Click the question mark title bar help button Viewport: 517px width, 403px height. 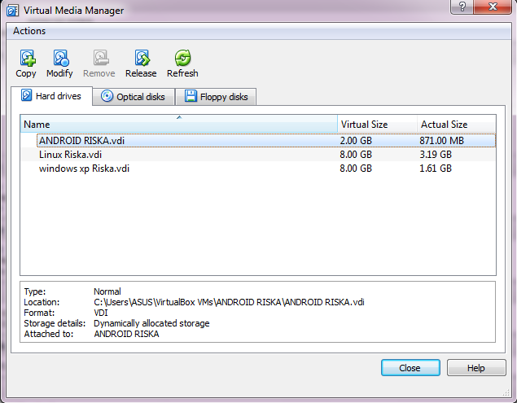click(x=462, y=7)
